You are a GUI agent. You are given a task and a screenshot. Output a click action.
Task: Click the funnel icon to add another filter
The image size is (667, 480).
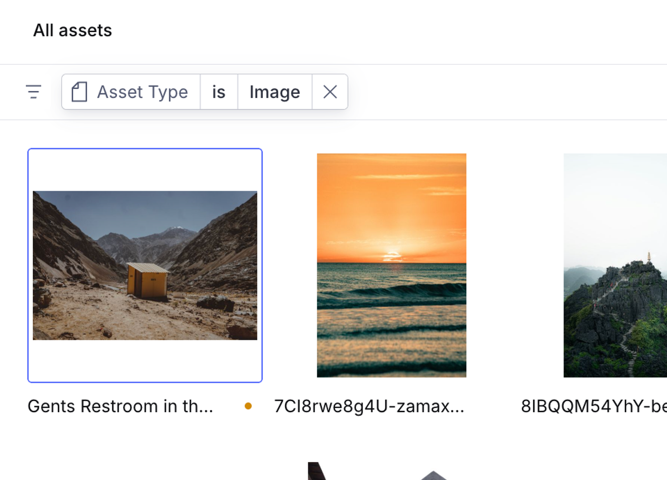tap(34, 92)
